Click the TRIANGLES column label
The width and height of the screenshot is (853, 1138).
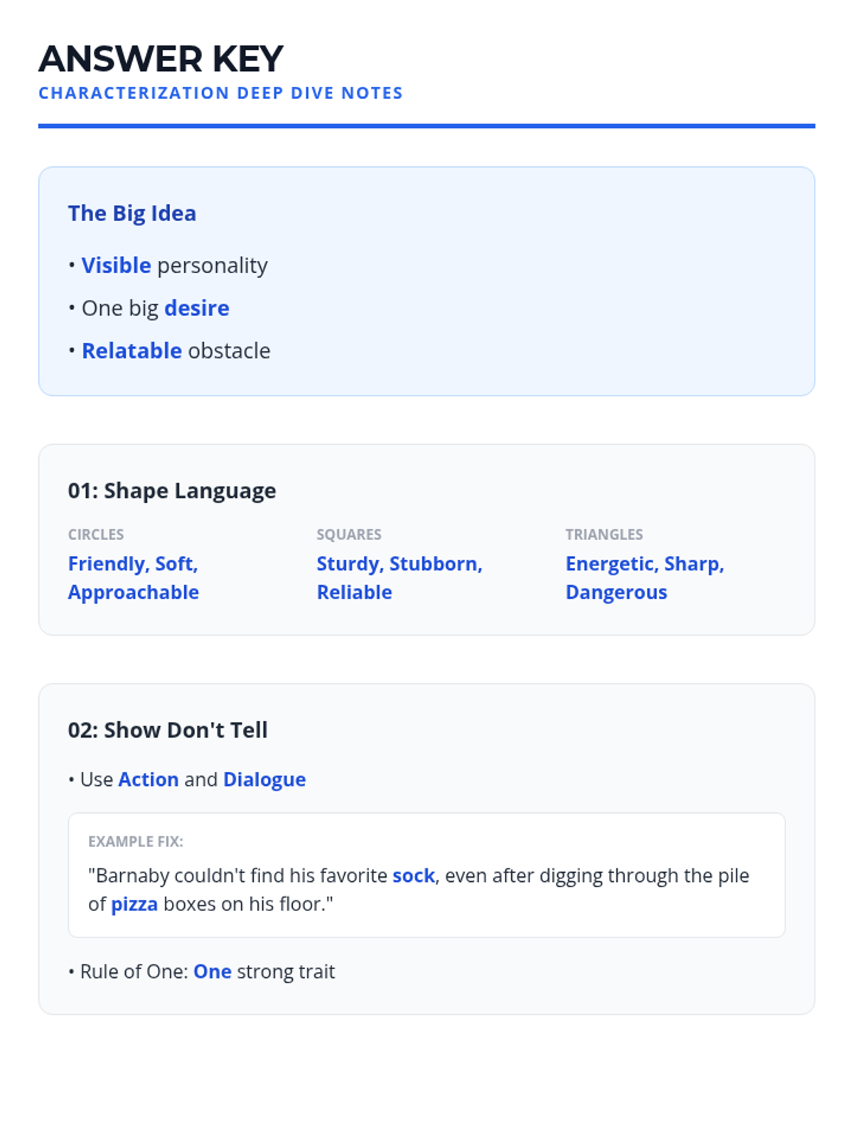[x=604, y=534]
